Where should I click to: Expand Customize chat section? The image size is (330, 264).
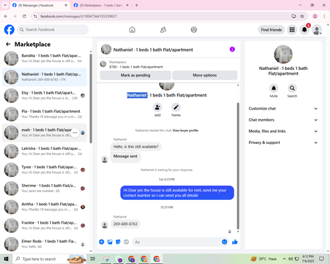(x=283, y=108)
